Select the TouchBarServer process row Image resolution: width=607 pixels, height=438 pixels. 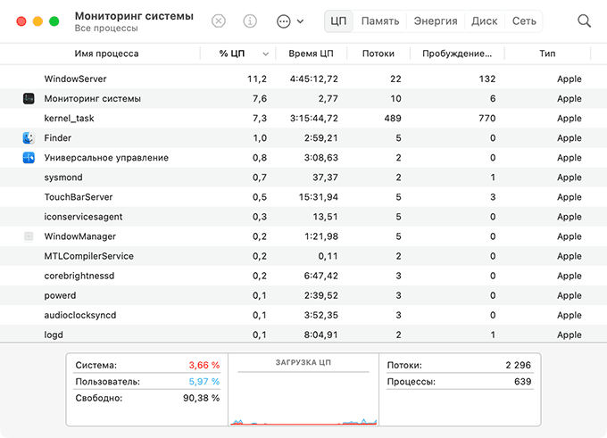click(x=303, y=197)
